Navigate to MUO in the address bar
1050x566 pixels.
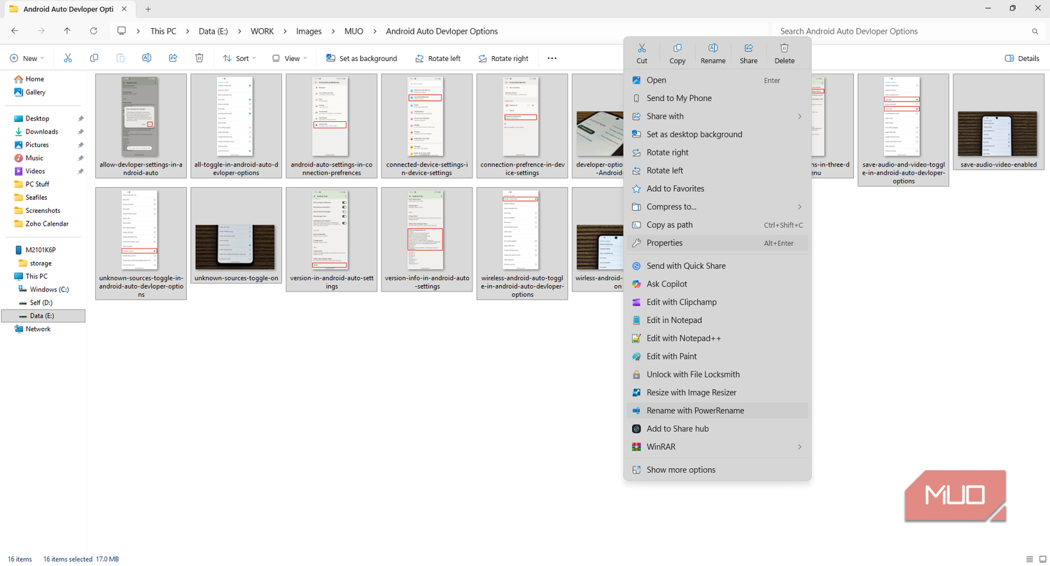pyautogui.click(x=353, y=32)
